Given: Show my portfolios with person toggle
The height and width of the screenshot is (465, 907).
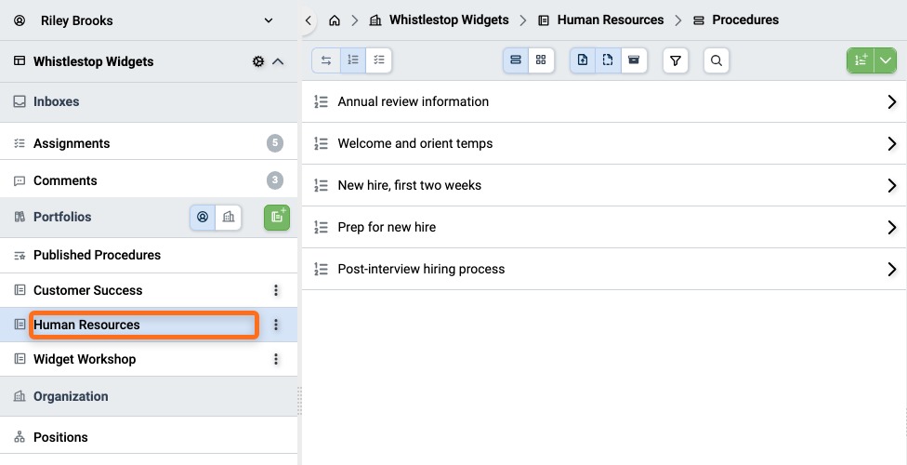Looking at the screenshot, I should tap(203, 217).
